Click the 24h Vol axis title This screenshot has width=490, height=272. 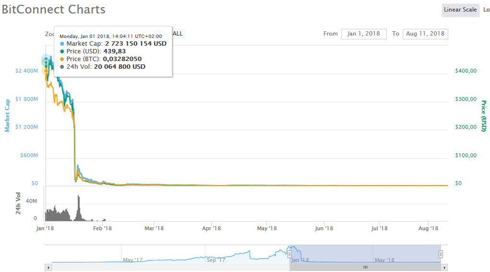tap(18, 203)
